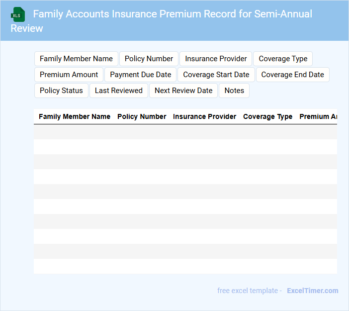Screen dimensions: 349x311
Task: Click the Family Member Name column header
Action: pos(75,116)
